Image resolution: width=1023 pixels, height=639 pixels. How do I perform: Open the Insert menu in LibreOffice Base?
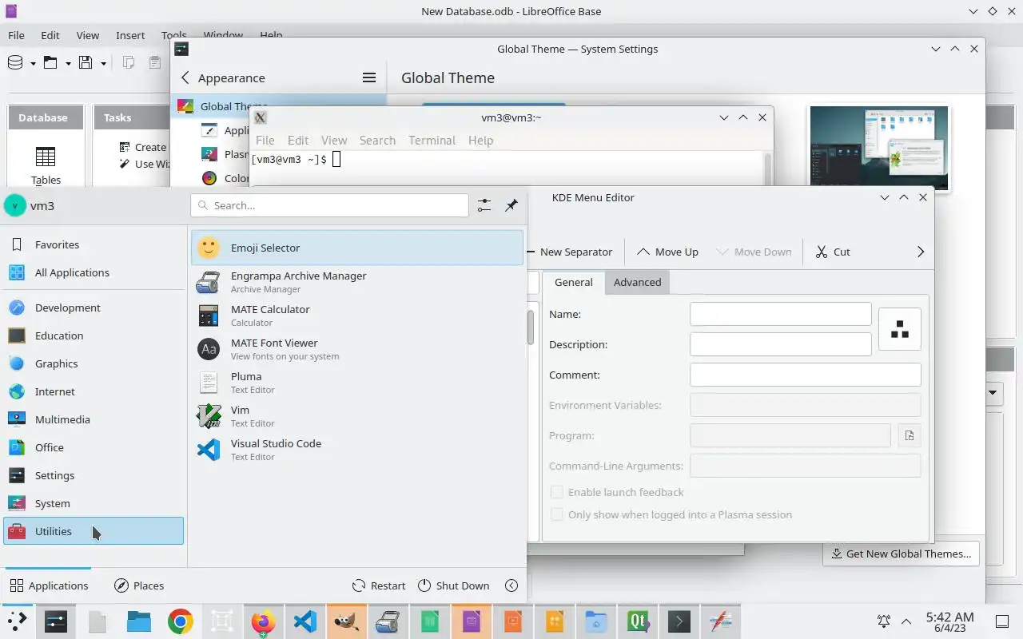click(x=130, y=35)
